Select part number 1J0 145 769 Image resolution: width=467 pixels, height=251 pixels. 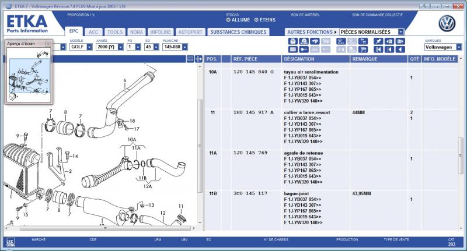[x=250, y=153]
